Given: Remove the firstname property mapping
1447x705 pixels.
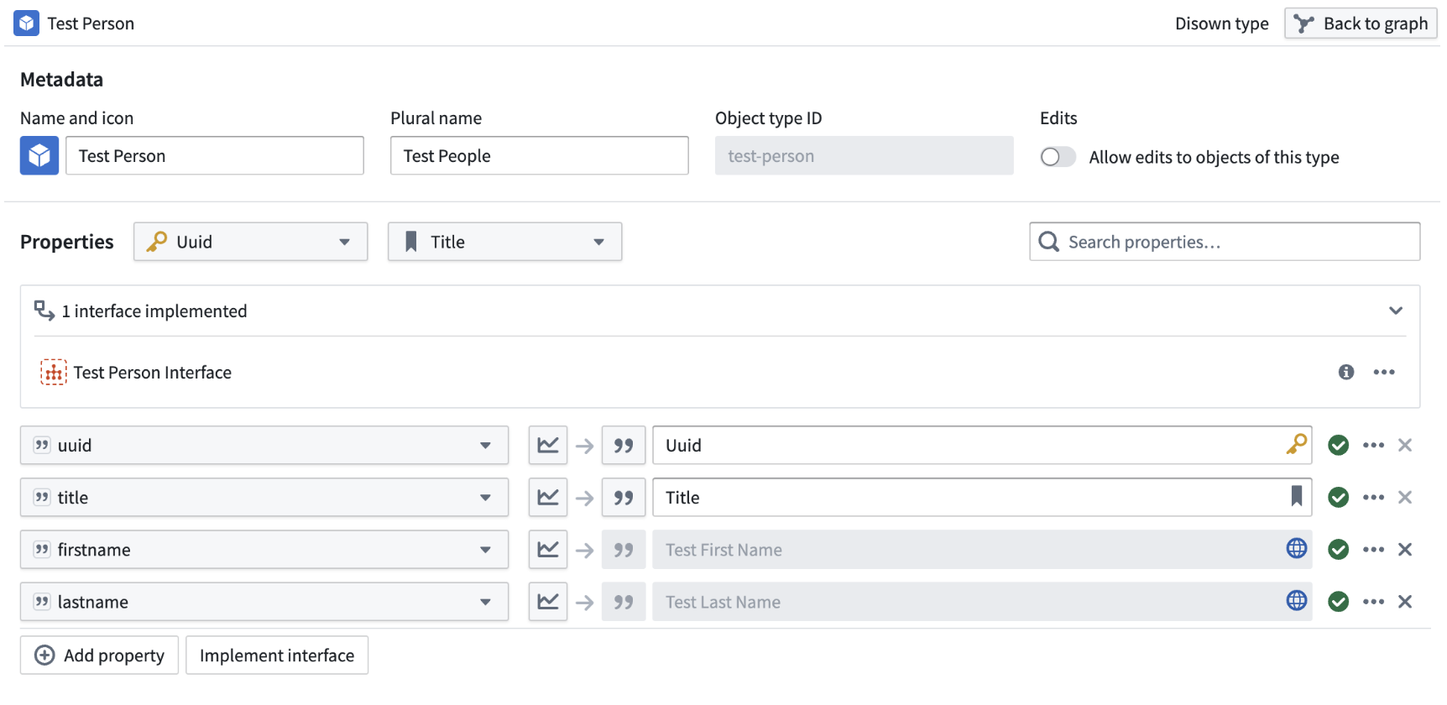Looking at the screenshot, I should point(1405,549).
